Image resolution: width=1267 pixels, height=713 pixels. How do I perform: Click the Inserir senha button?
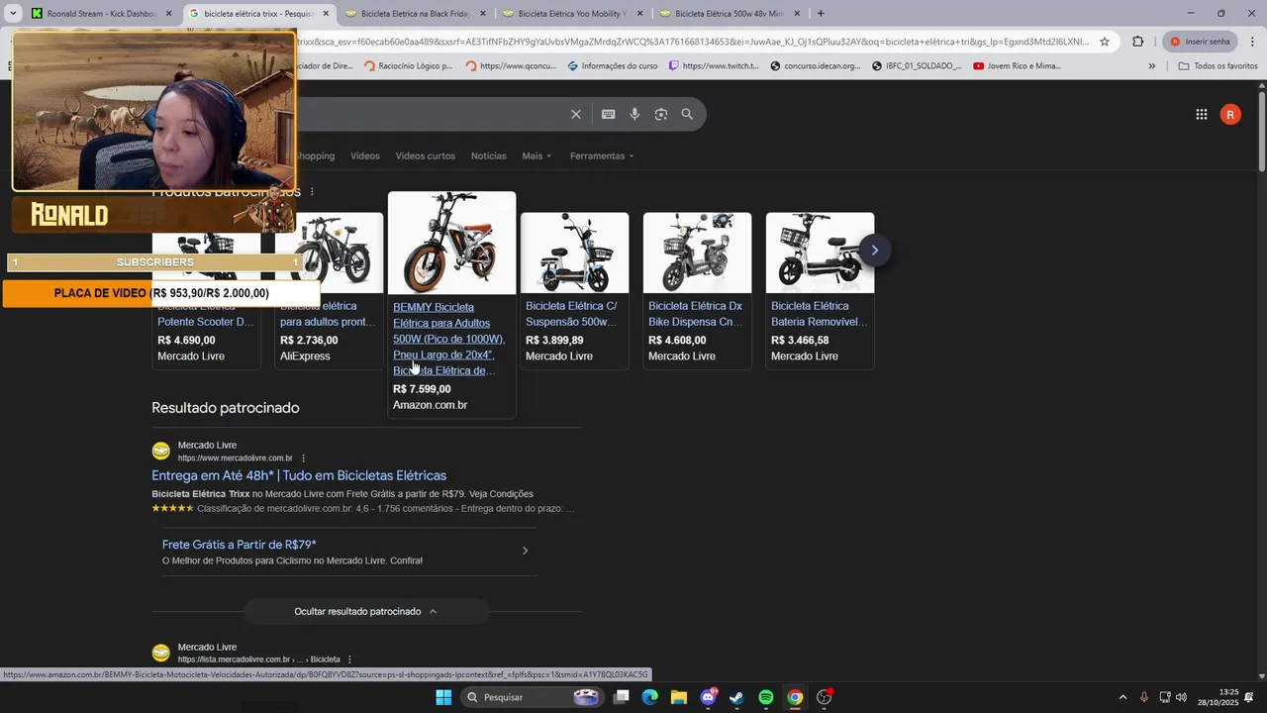(x=1200, y=42)
